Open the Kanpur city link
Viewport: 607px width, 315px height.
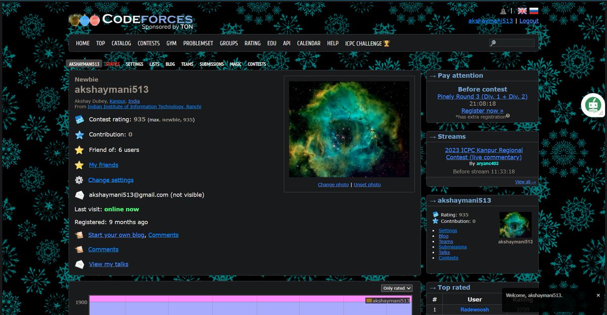117,101
